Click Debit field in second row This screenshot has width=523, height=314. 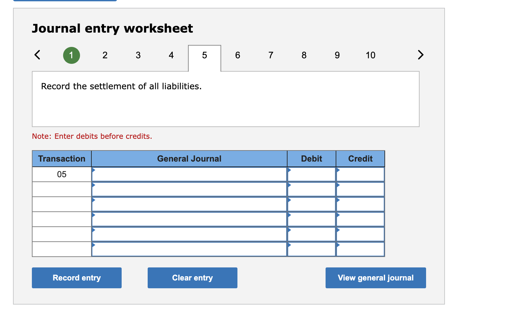[x=312, y=189]
